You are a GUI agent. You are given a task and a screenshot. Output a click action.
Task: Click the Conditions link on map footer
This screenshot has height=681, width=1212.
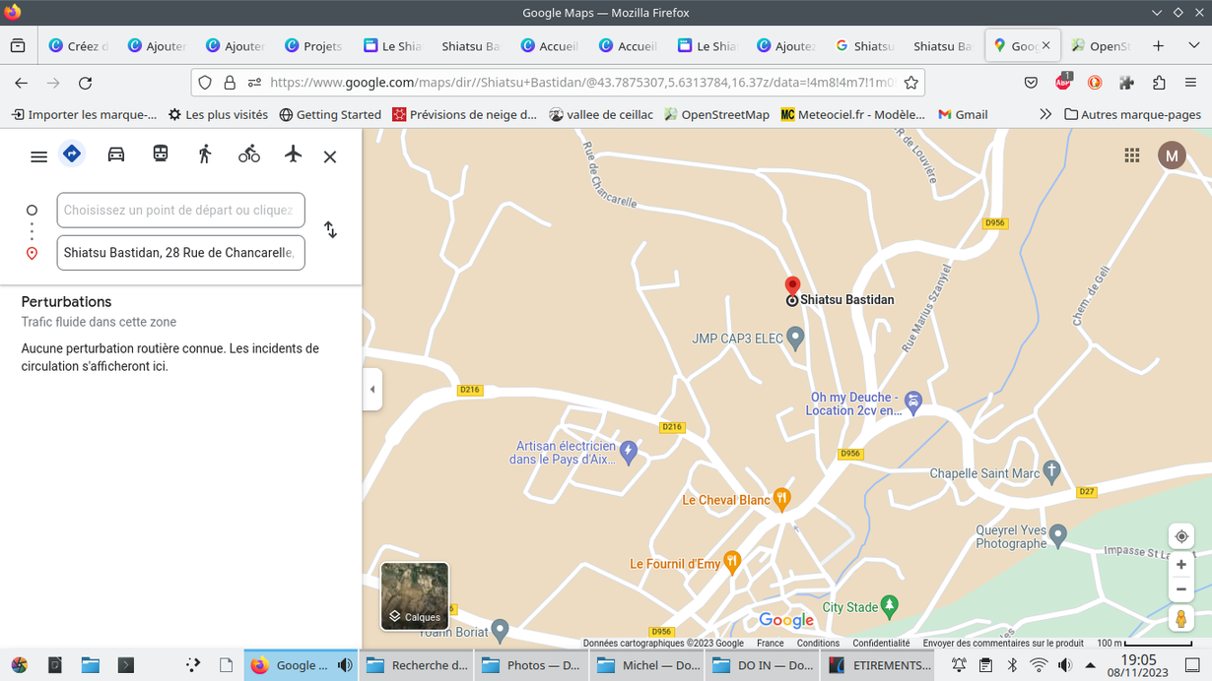click(x=818, y=643)
